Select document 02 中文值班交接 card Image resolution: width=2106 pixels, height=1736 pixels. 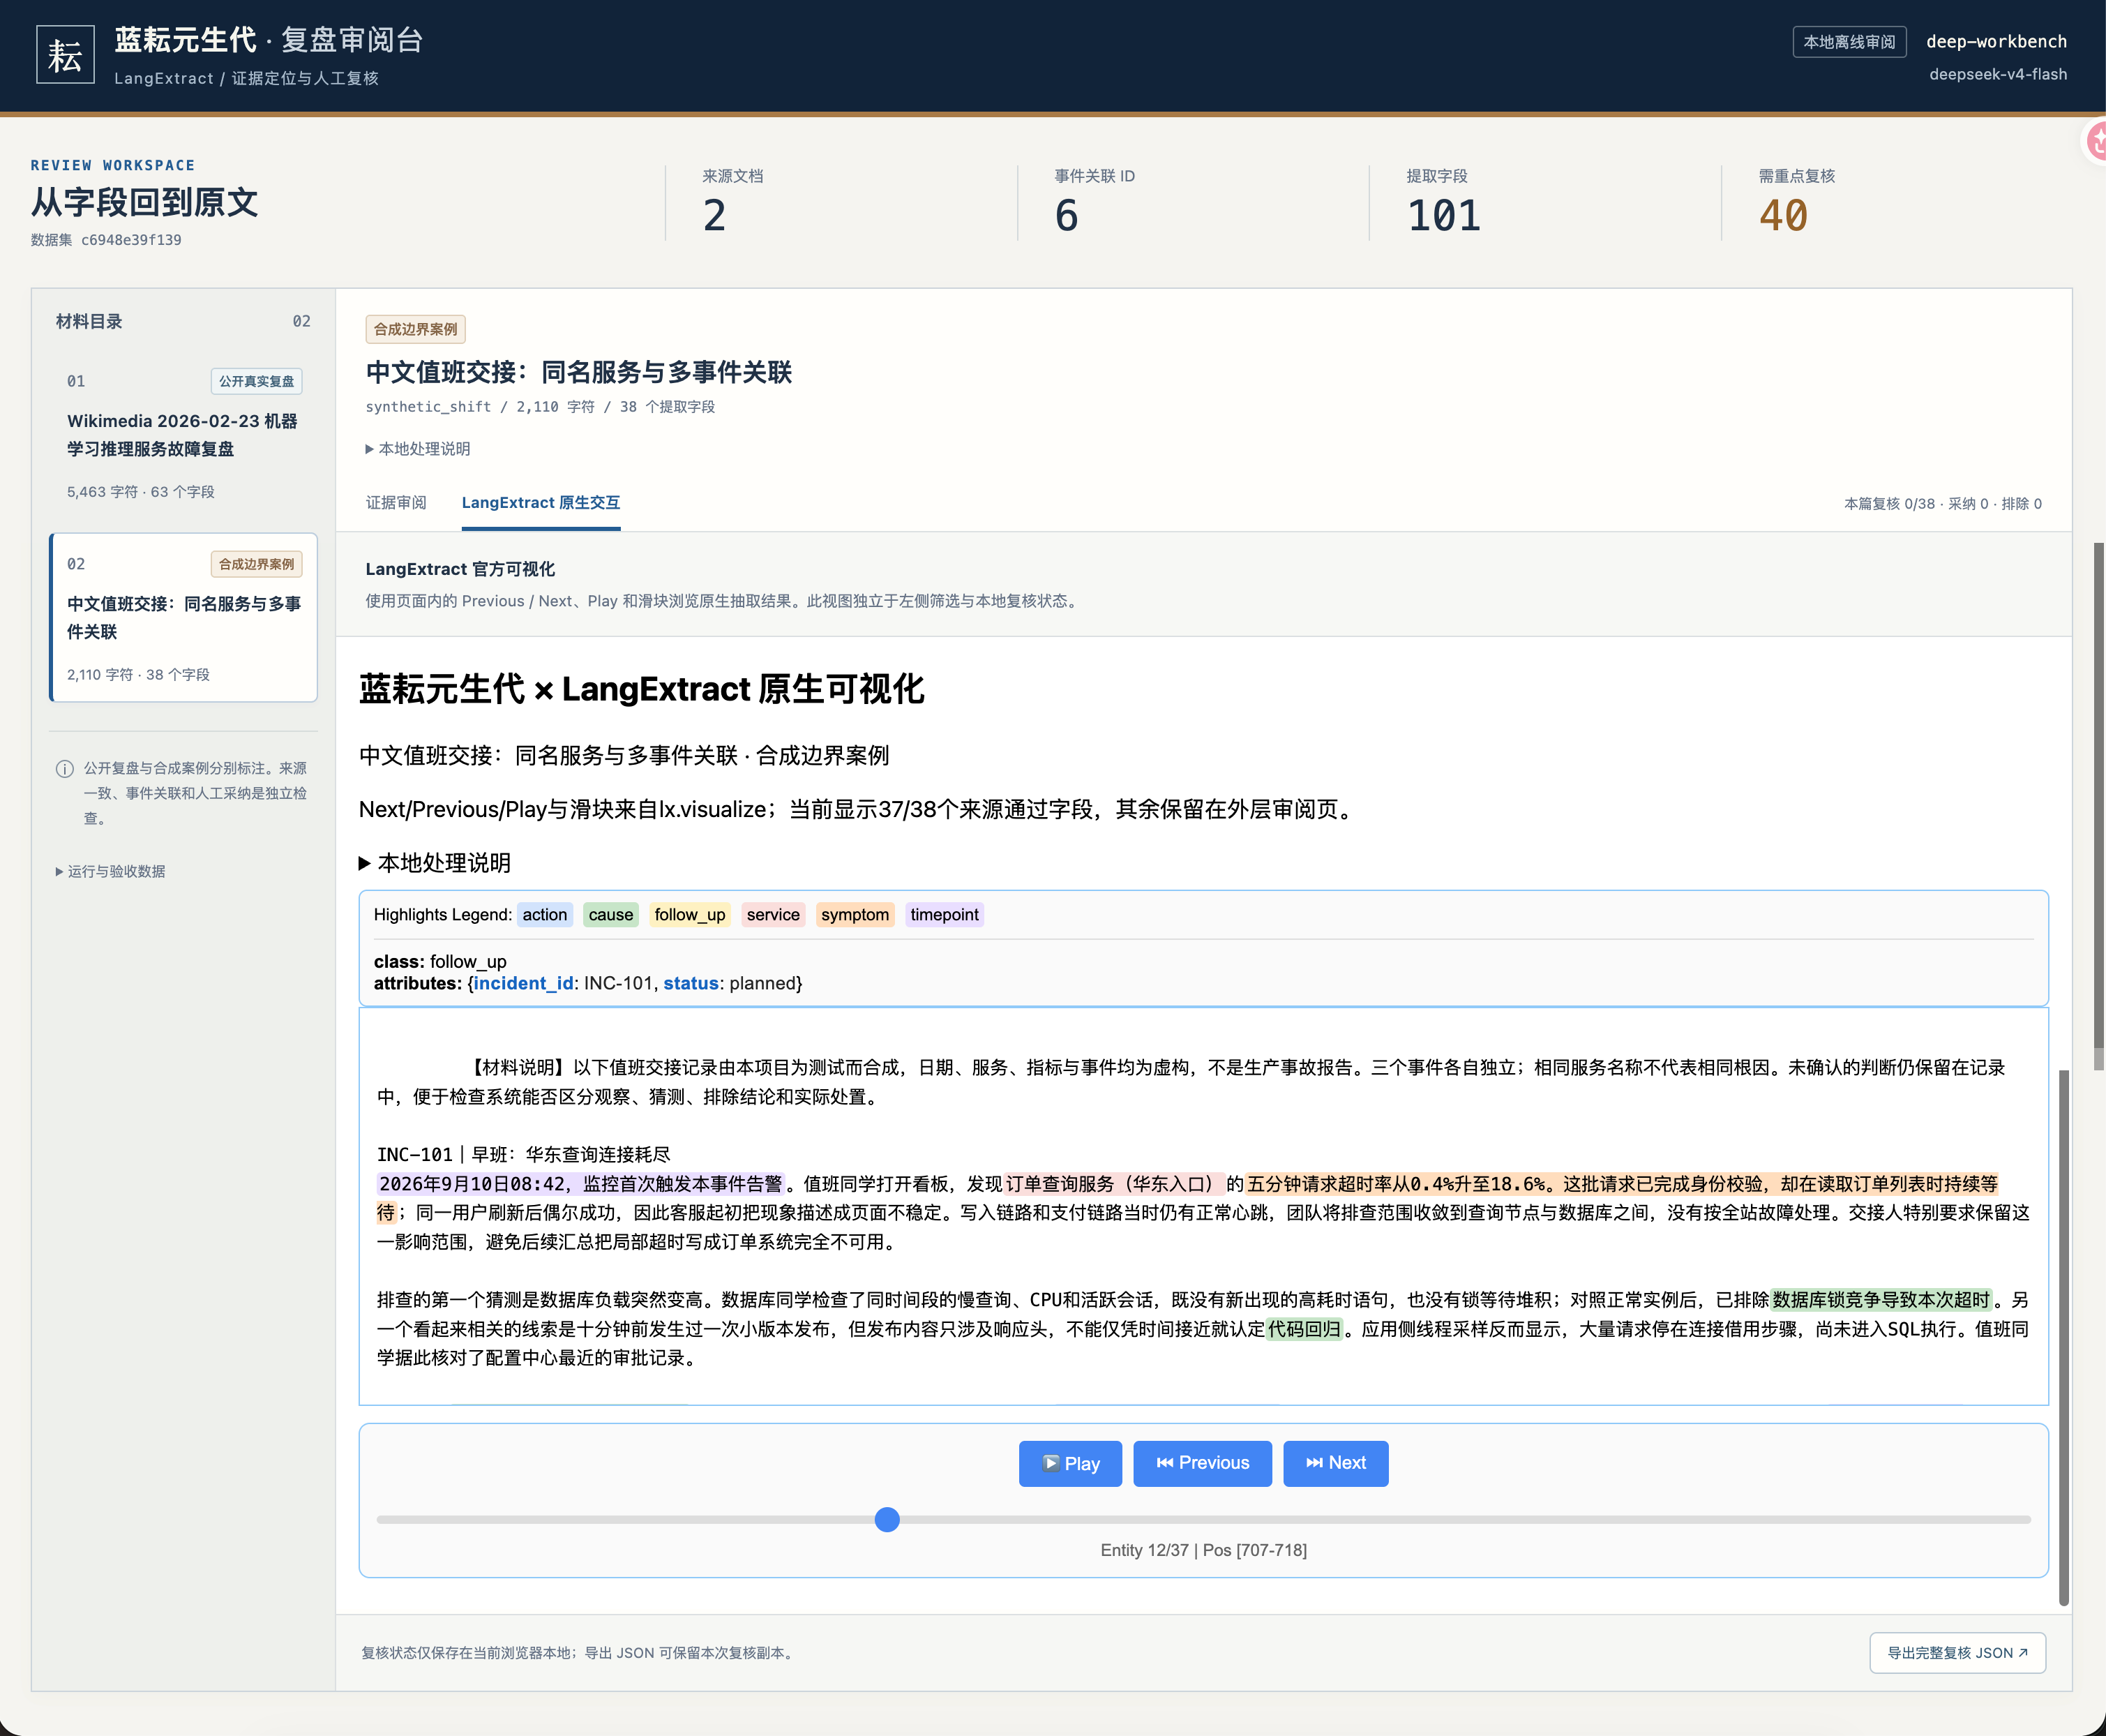[x=183, y=618]
